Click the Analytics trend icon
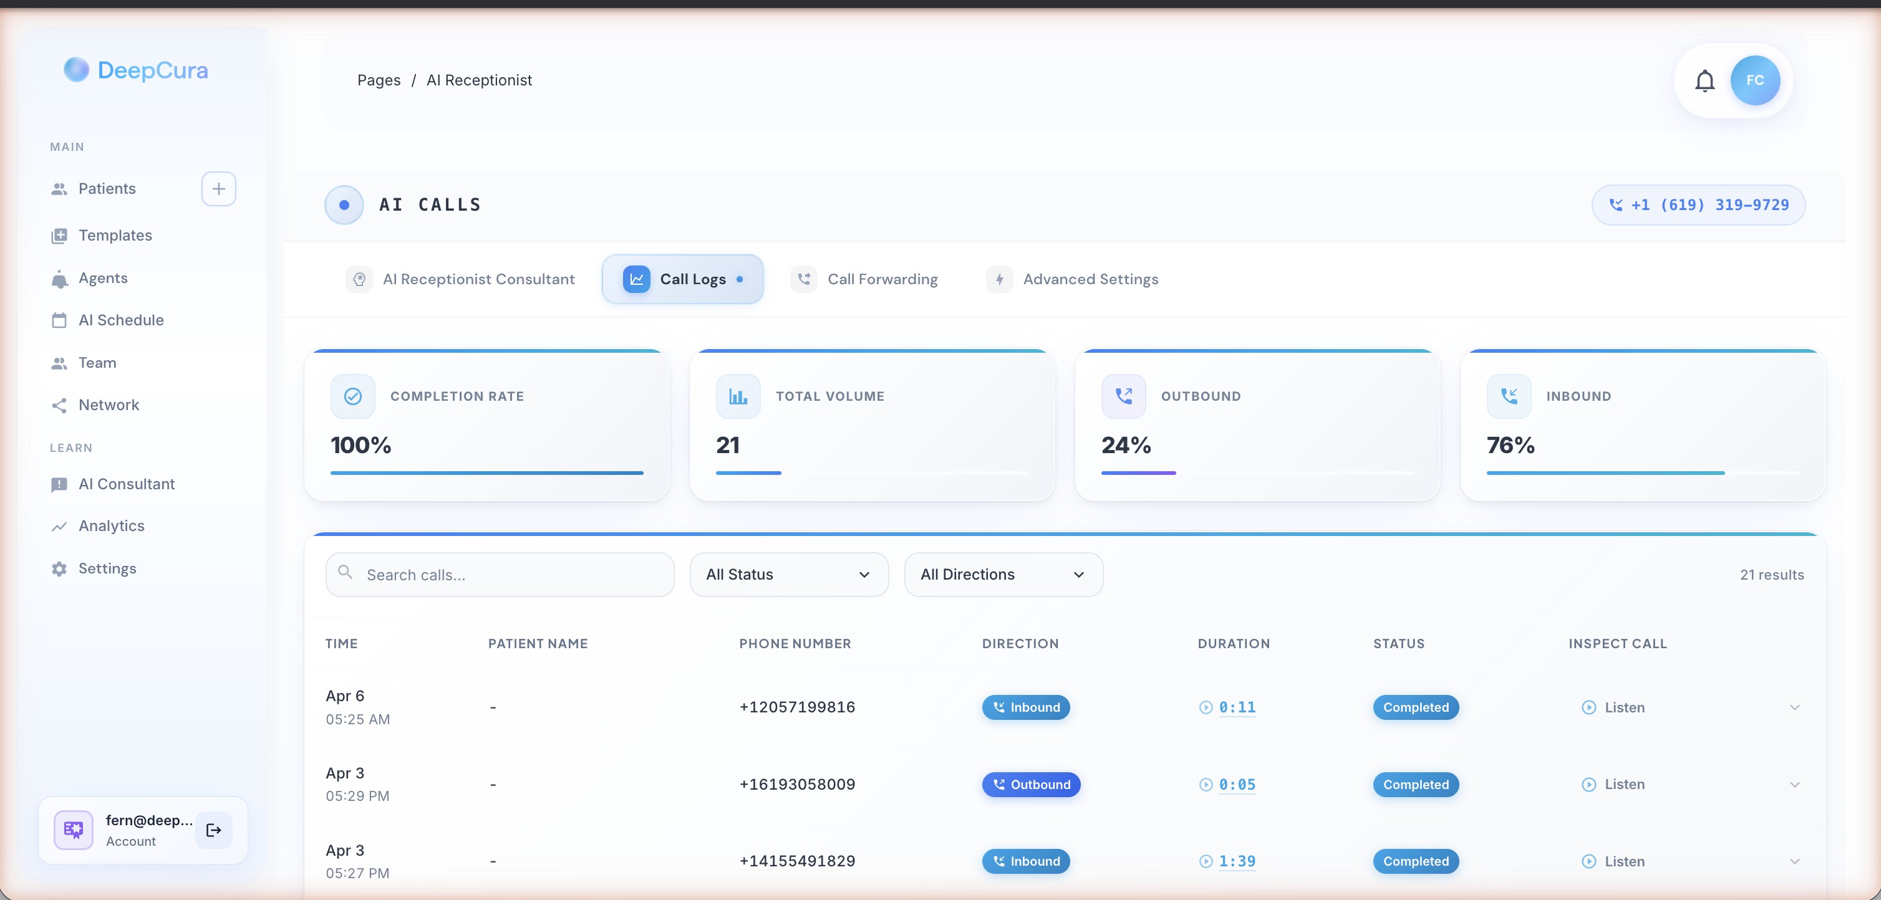The height and width of the screenshot is (900, 1881). (59, 526)
